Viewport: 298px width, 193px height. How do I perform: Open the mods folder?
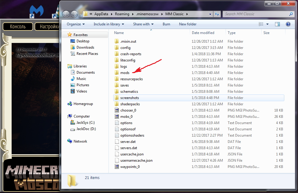pyautogui.click(x=125, y=73)
